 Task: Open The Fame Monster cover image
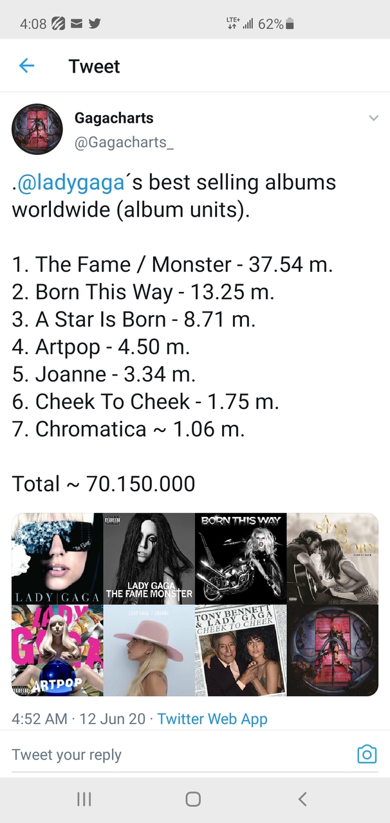pyautogui.click(x=149, y=558)
